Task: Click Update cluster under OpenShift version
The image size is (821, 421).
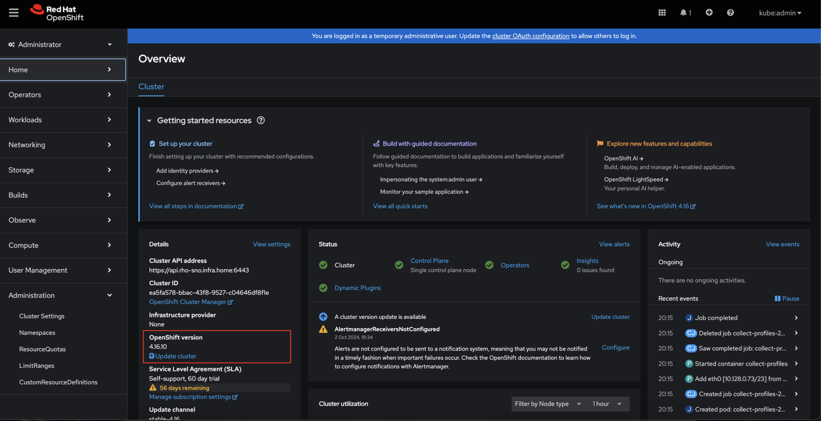Action: click(x=173, y=356)
